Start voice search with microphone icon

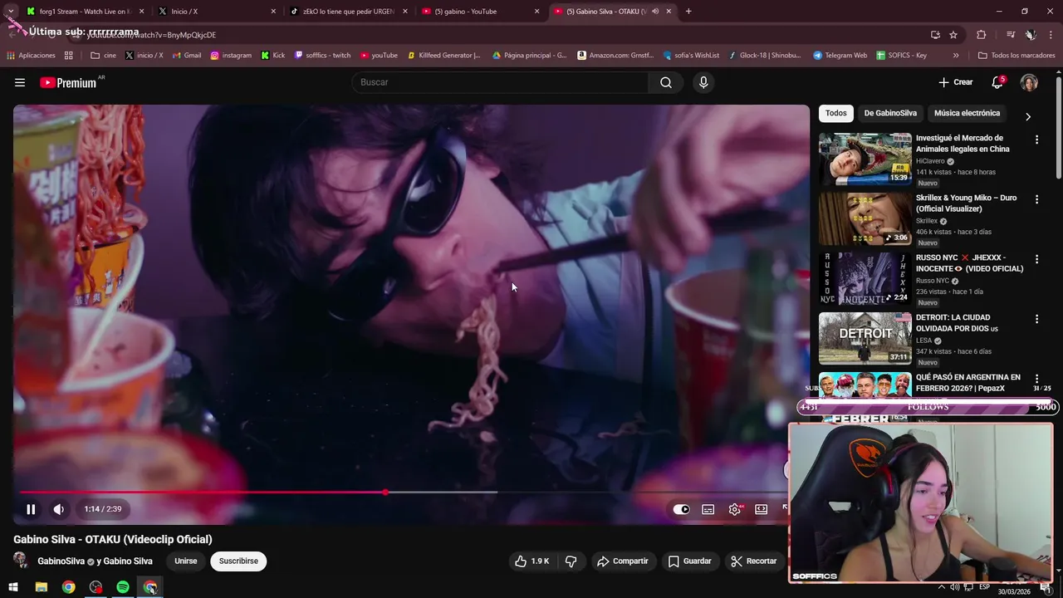tap(703, 82)
